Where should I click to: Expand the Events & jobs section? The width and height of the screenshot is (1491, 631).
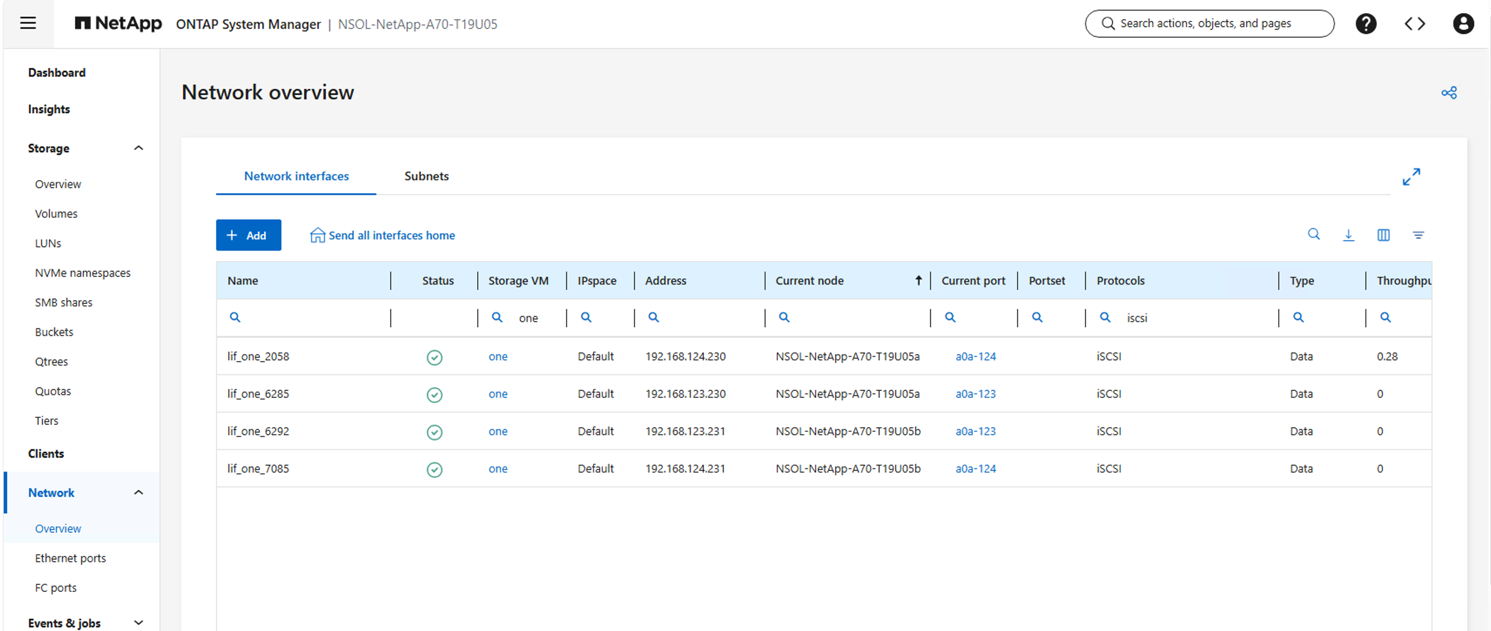138,623
